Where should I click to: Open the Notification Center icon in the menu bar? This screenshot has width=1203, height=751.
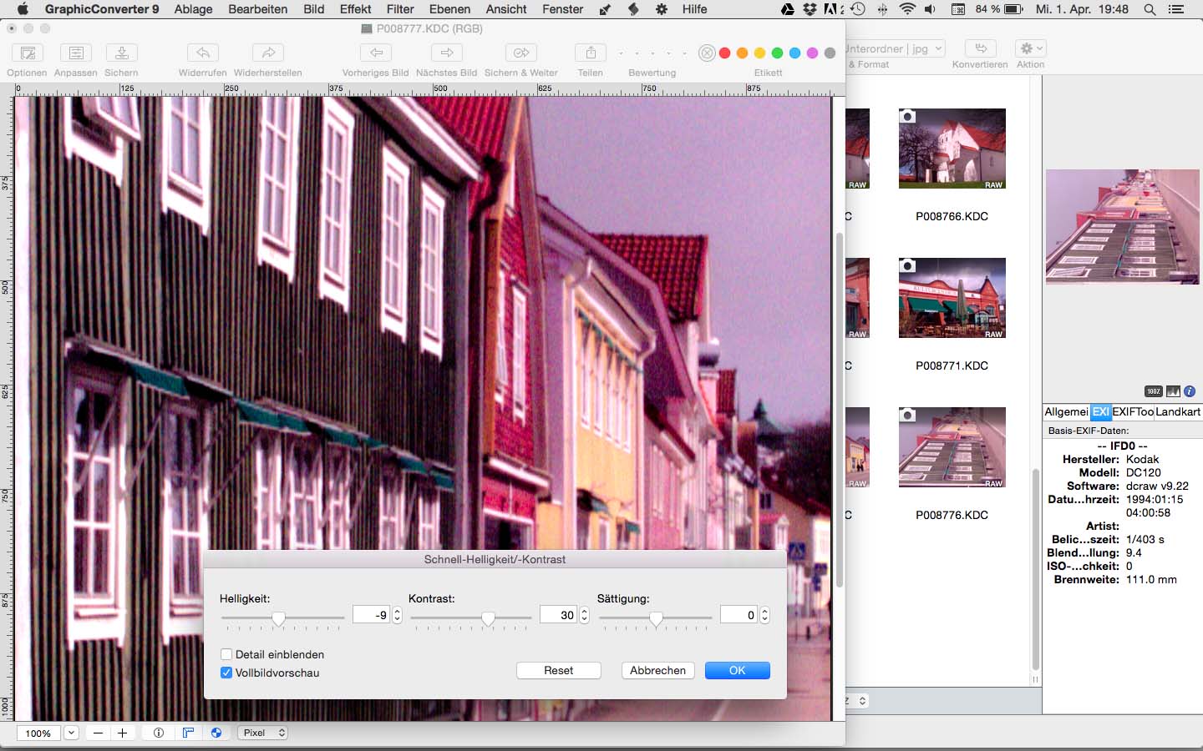(1176, 9)
